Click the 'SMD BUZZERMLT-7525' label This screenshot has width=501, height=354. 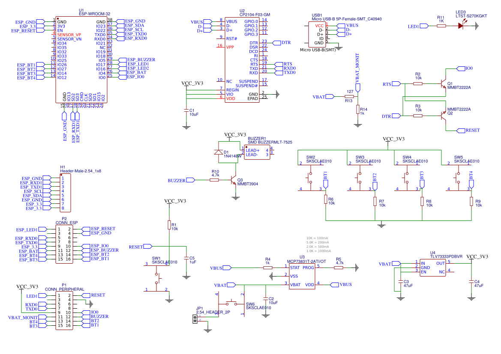pyautogui.click(x=270, y=142)
